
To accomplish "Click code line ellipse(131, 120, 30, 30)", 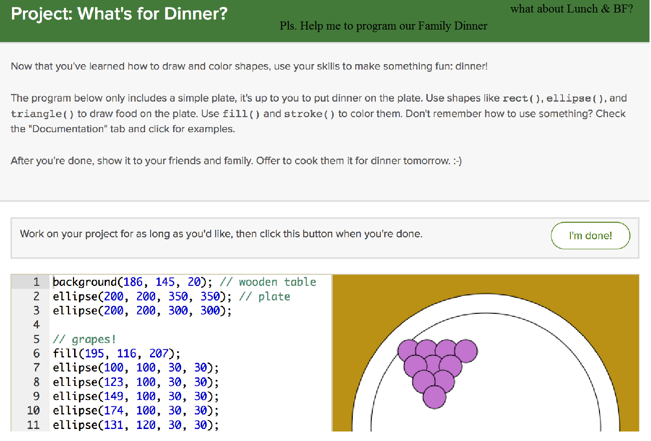I will pyautogui.click(x=136, y=425).
